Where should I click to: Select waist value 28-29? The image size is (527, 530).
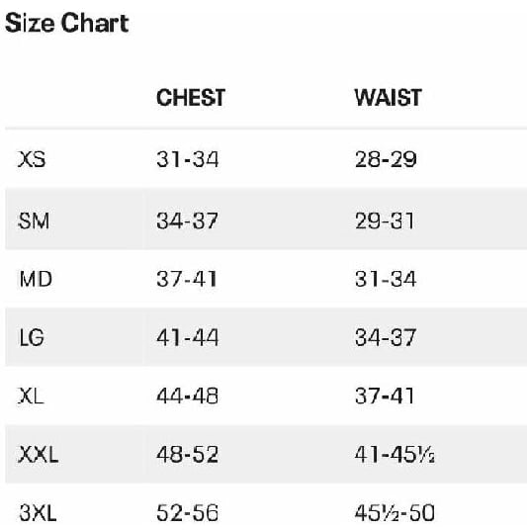click(386, 159)
